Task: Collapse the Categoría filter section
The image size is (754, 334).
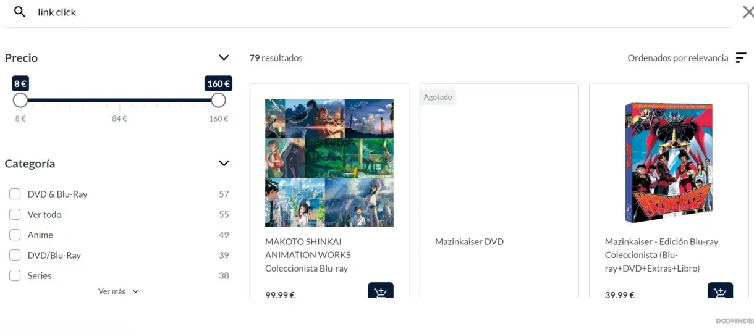Action: [224, 163]
